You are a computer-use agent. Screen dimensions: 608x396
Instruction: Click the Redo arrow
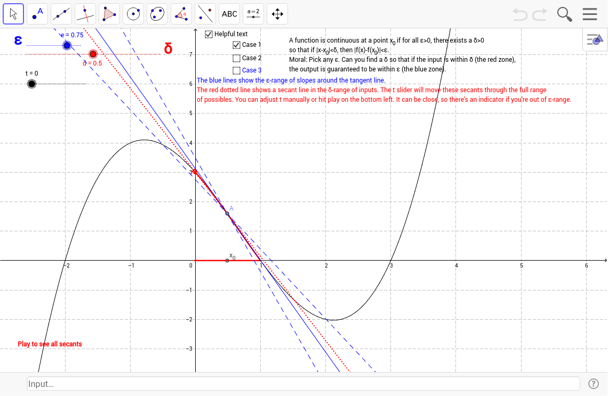point(540,14)
